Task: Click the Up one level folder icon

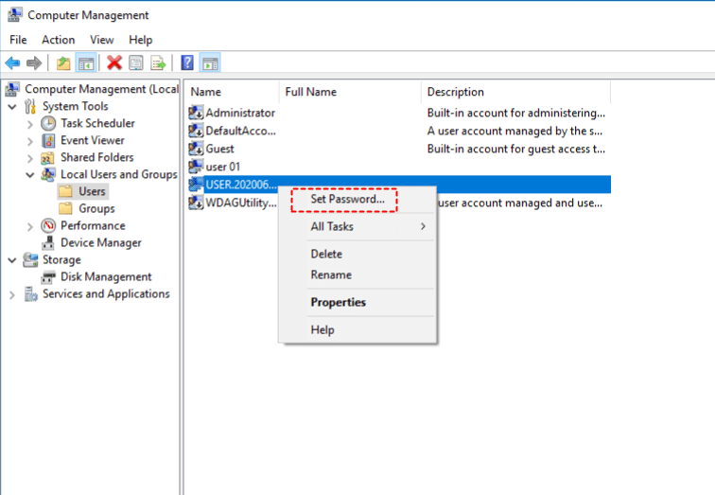Action: pos(63,63)
